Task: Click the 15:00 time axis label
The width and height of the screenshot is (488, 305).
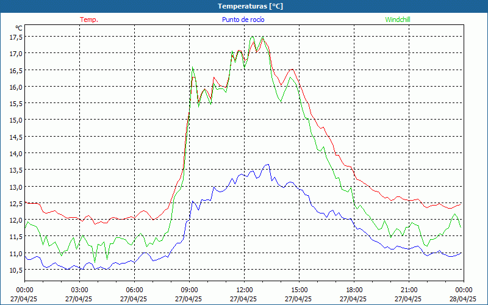Action: point(299,290)
